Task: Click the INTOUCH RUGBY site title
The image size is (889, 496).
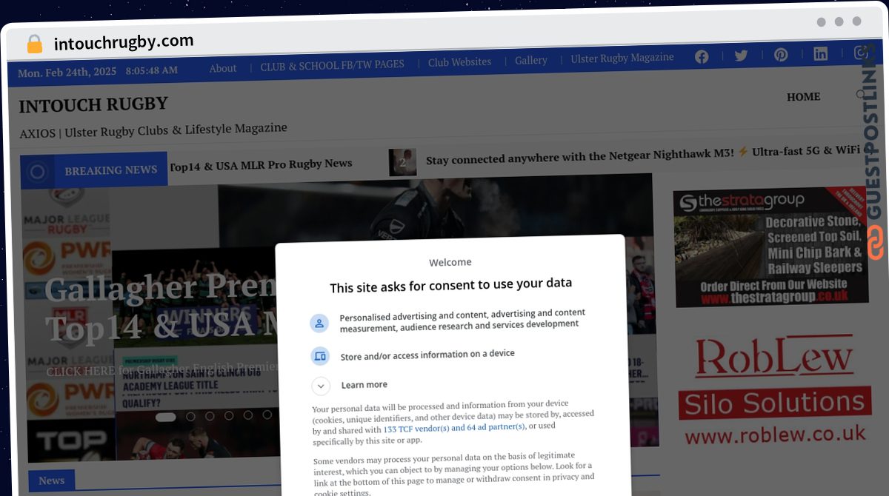Action: (x=93, y=105)
